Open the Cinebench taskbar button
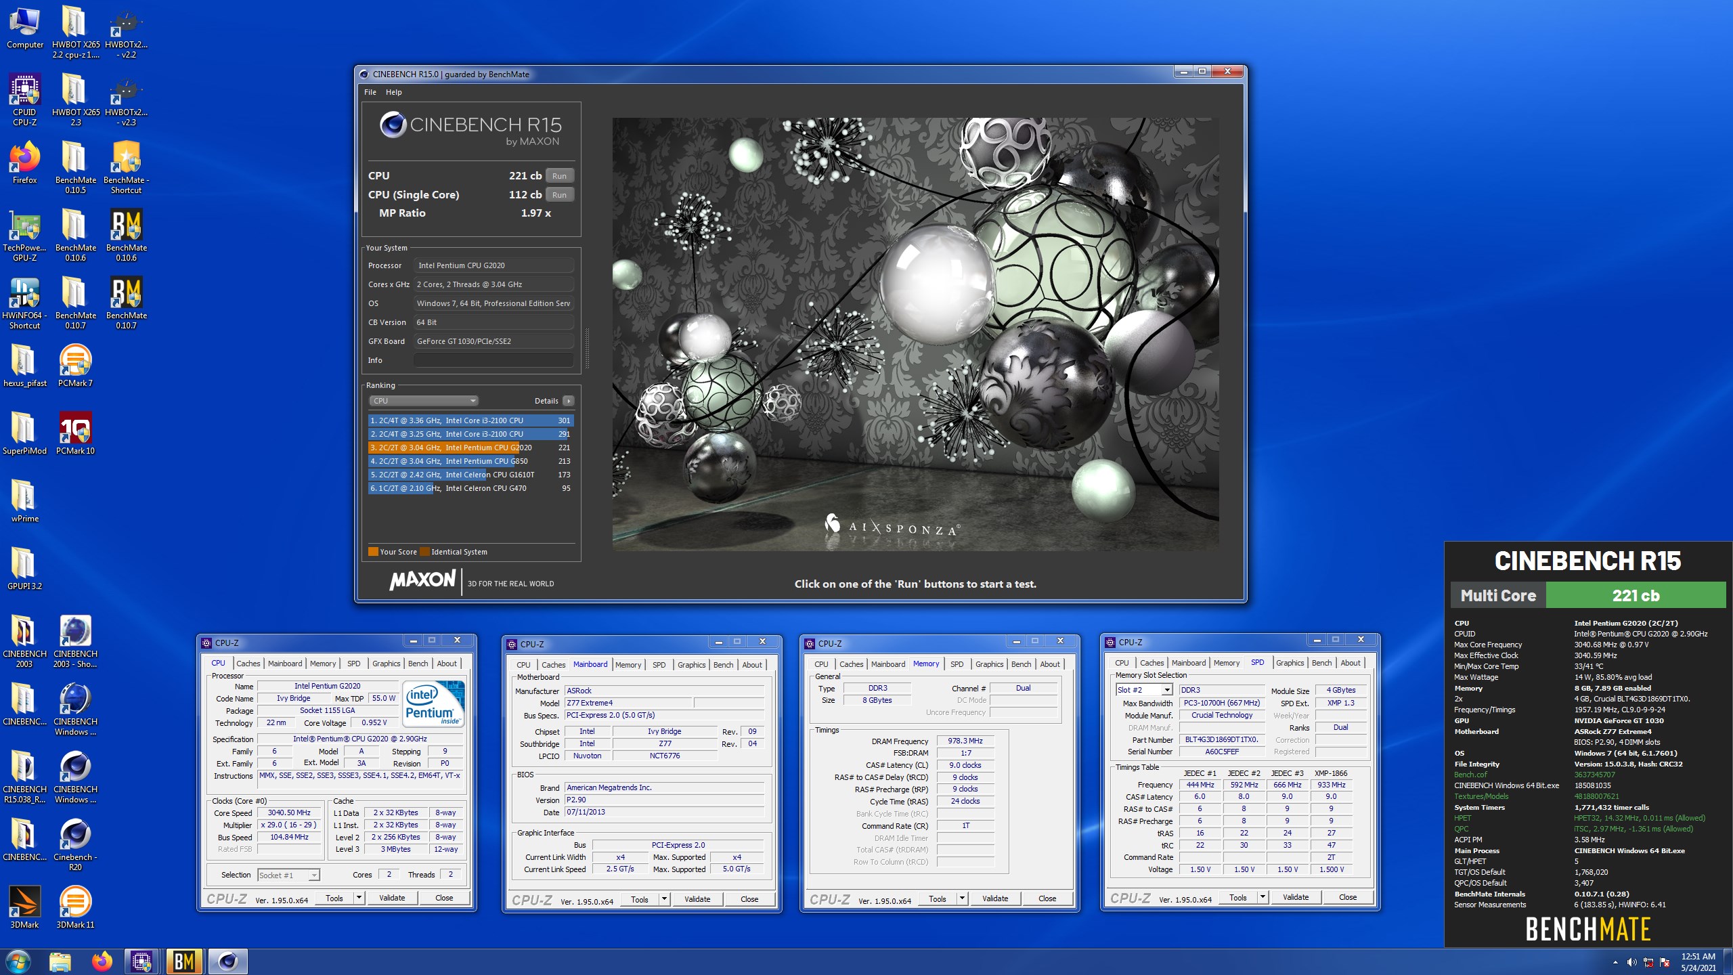 pos(227,961)
